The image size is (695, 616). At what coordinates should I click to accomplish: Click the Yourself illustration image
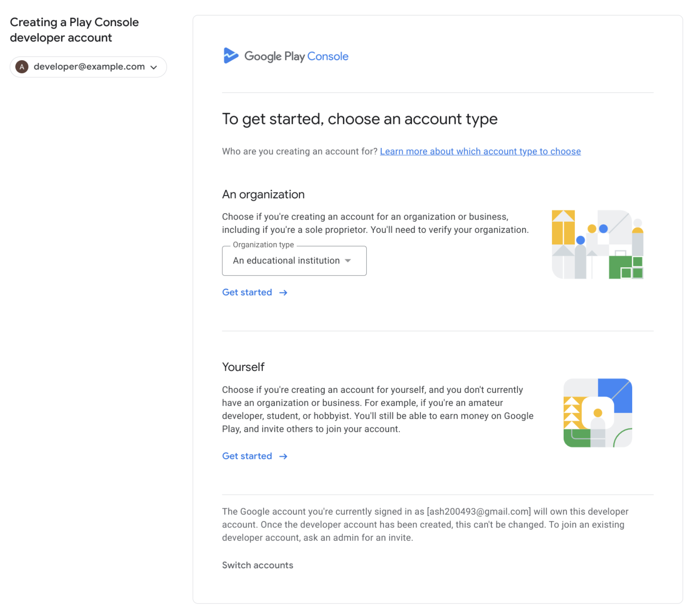tap(598, 413)
